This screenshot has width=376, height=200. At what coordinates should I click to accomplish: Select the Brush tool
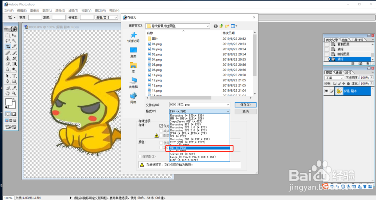point(14,53)
